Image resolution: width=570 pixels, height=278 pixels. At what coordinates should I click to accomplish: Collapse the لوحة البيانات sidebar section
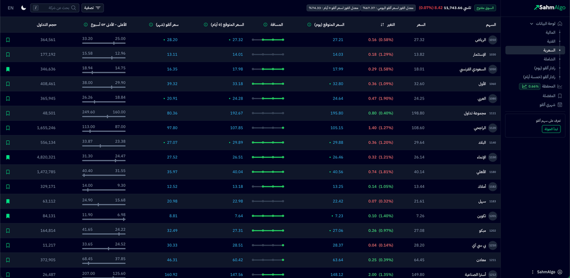coord(530,23)
